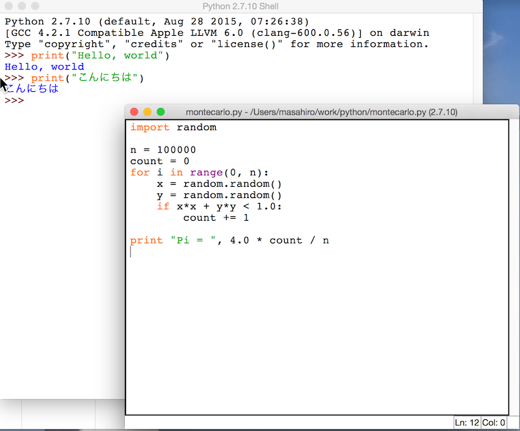
Task: Click the 'Type "copyright"' information line in shell
Action: pos(216,44)
